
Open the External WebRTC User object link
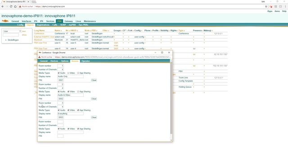pos(44,37)
